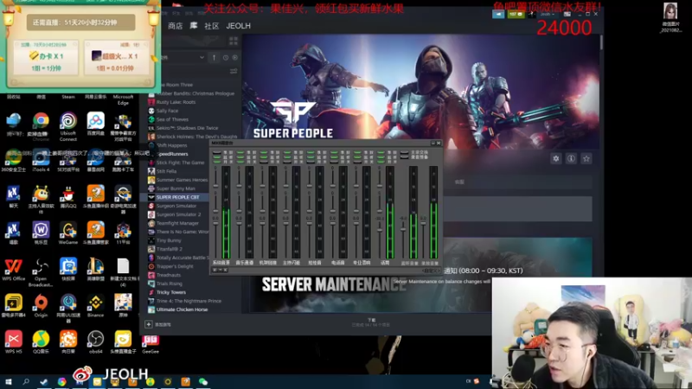Viewport: 692px width, 389px height.
Task: Open WeChat from the taskbar
Action: 203,381
